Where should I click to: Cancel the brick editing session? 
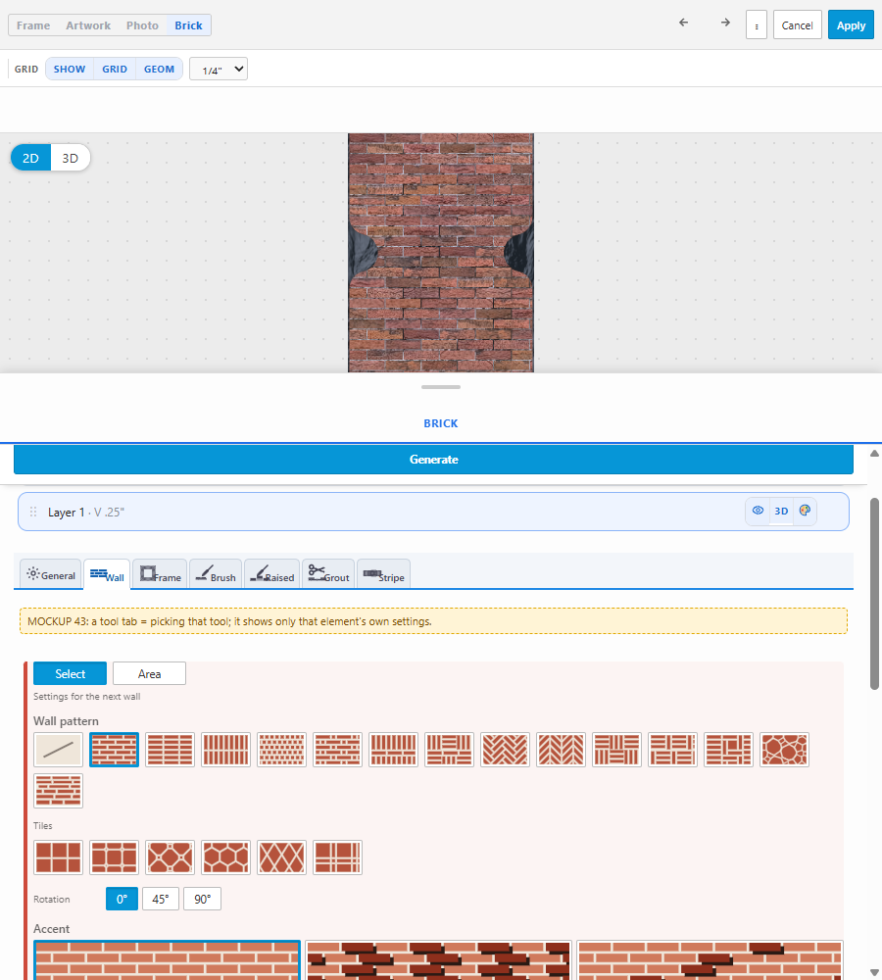coord(797,25)
